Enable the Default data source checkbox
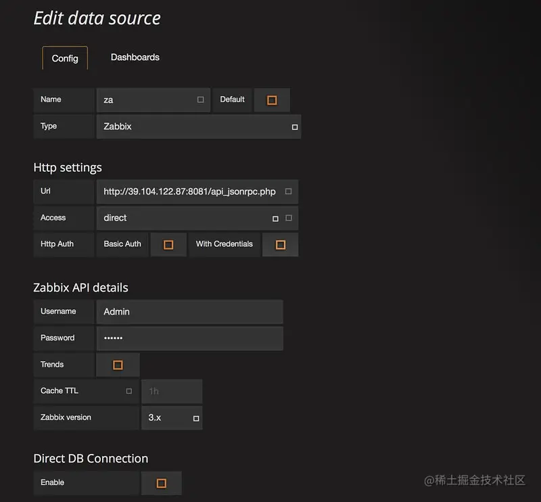The width and height of the screenshot is (541, 502). 272,100
